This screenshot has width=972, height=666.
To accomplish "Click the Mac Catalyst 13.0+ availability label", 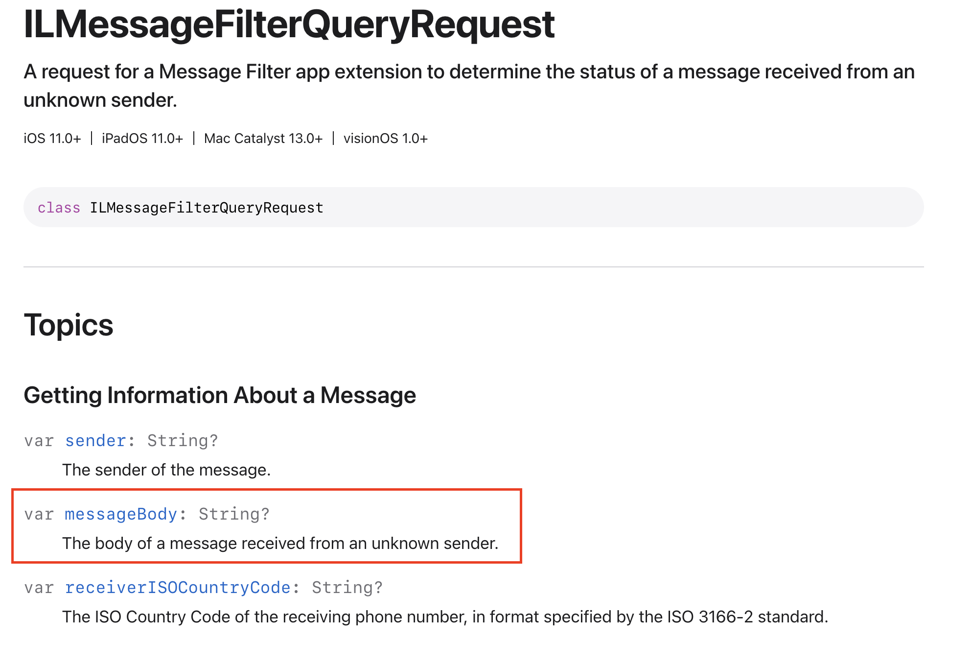I will coord(263,139).
